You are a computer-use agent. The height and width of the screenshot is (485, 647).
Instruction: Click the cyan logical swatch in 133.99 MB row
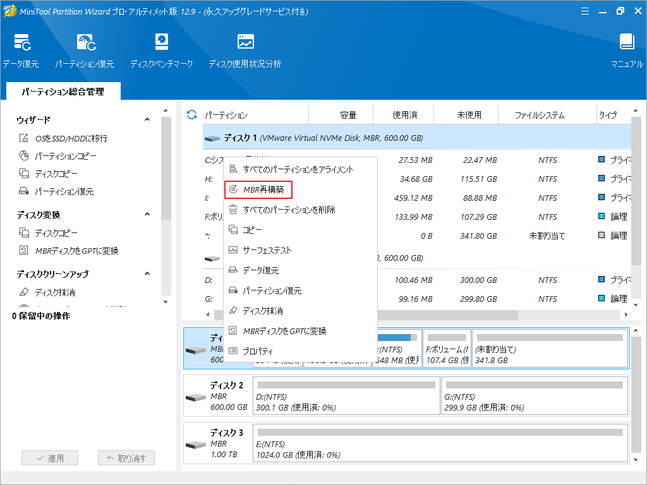click(602, 216)
